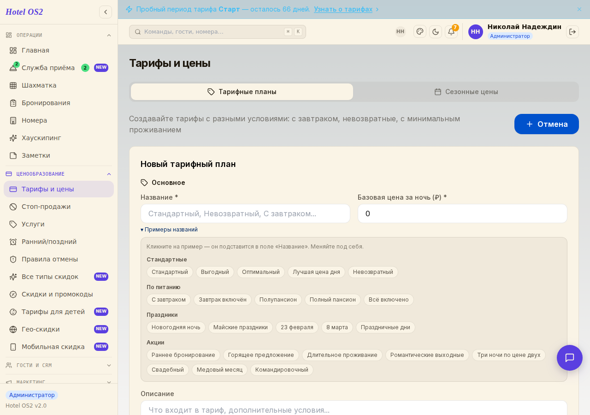Pick the Невозвратный example chip
Screen dimensions: 590x415
point(373,272)
